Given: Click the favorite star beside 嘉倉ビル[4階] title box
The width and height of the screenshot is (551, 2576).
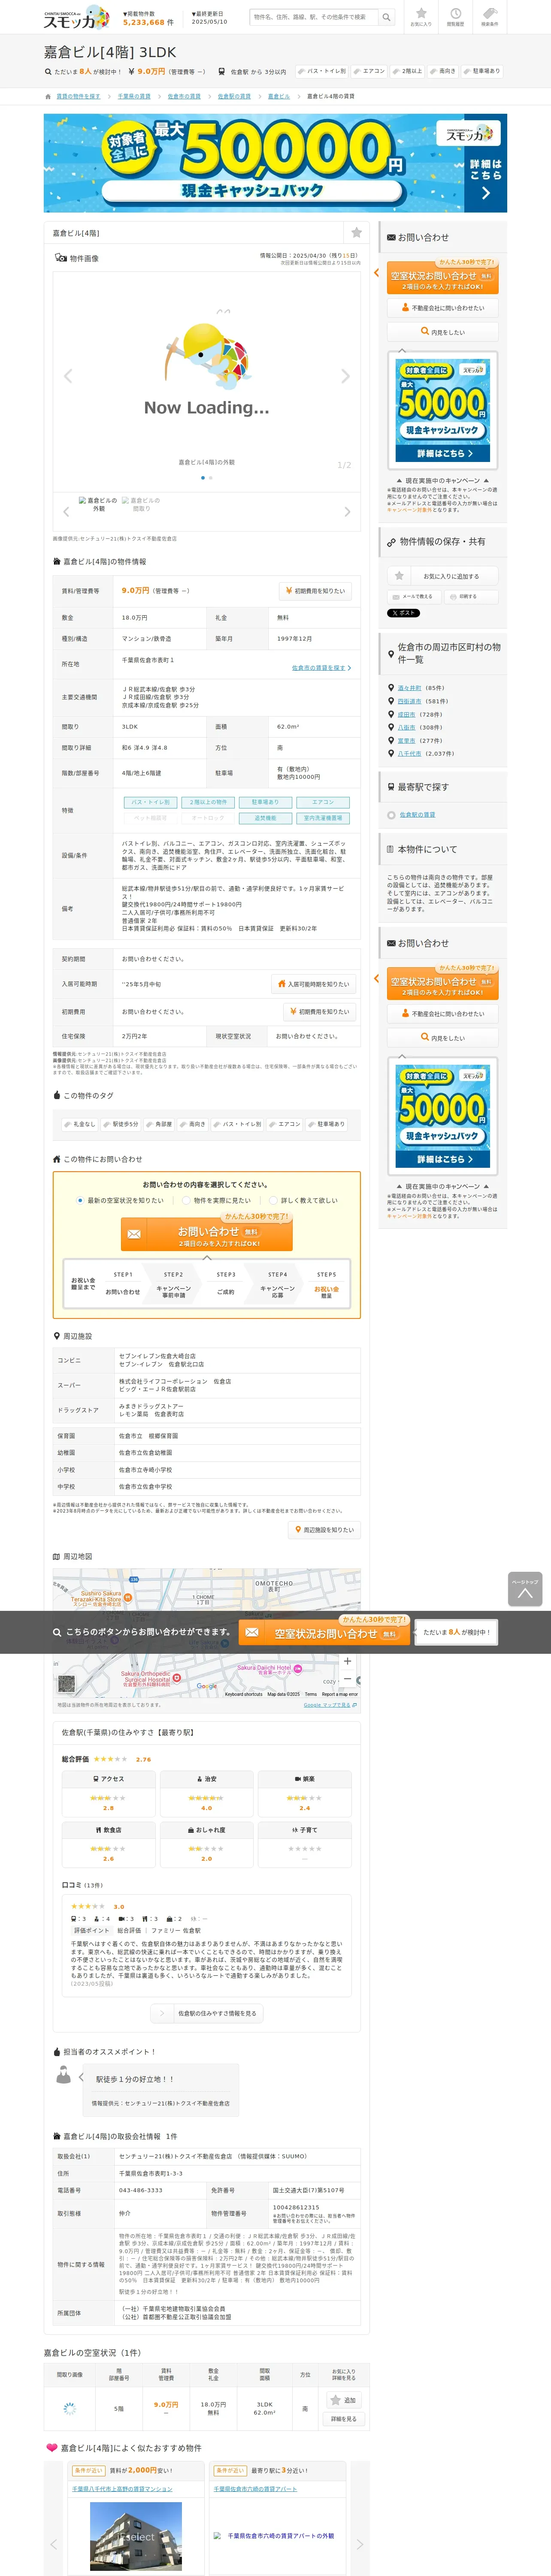Looking at the screenshot, I should pos(356,232).
